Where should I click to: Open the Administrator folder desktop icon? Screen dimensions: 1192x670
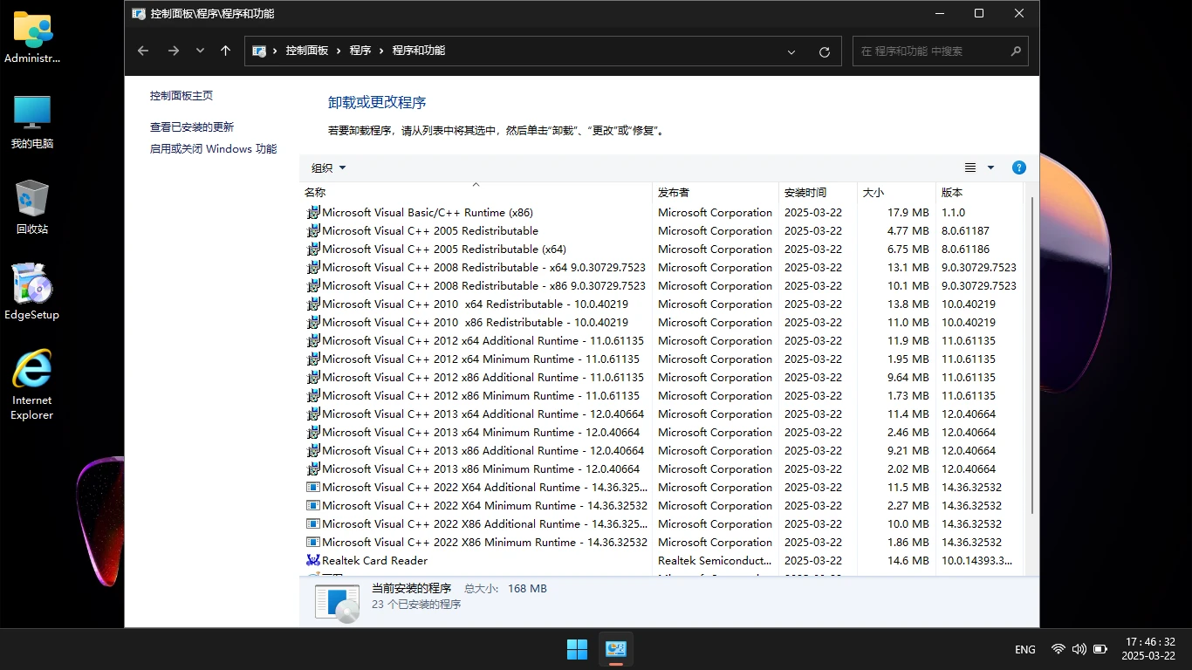(x=32, y=38)
